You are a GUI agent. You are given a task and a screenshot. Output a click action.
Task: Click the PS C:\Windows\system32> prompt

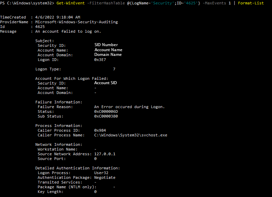pyautogui.click(x=27, y=3)
